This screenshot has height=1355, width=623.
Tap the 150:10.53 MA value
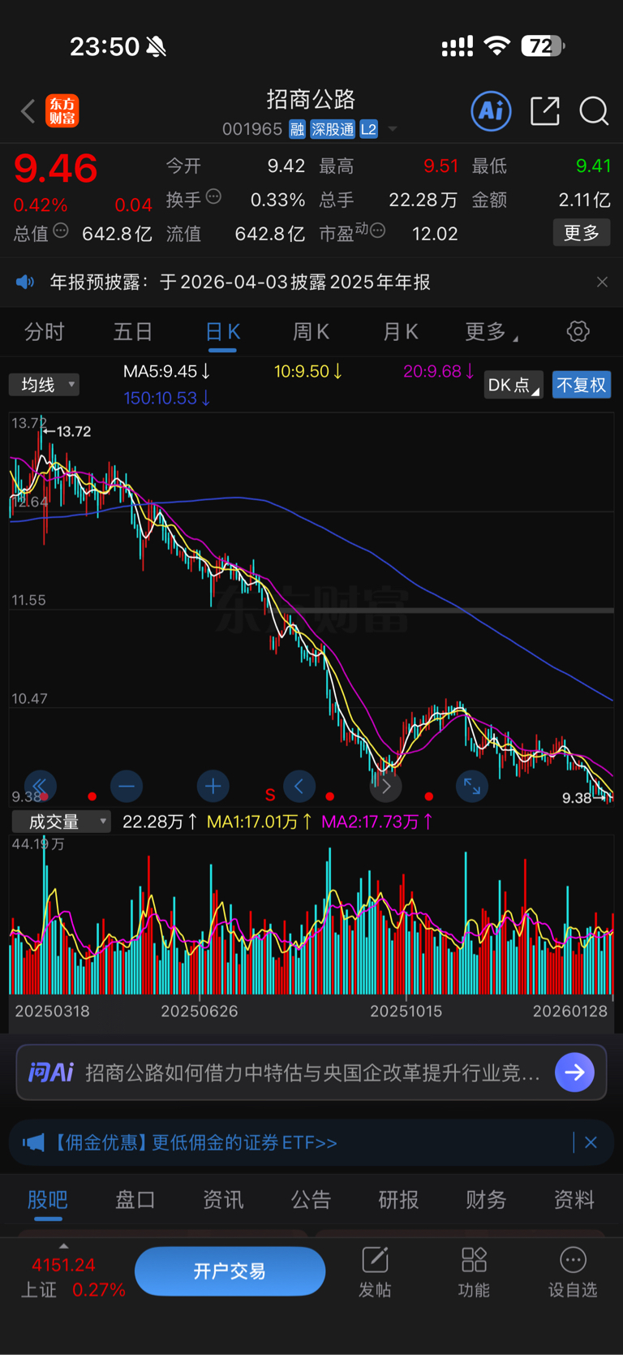click(166, 398)
